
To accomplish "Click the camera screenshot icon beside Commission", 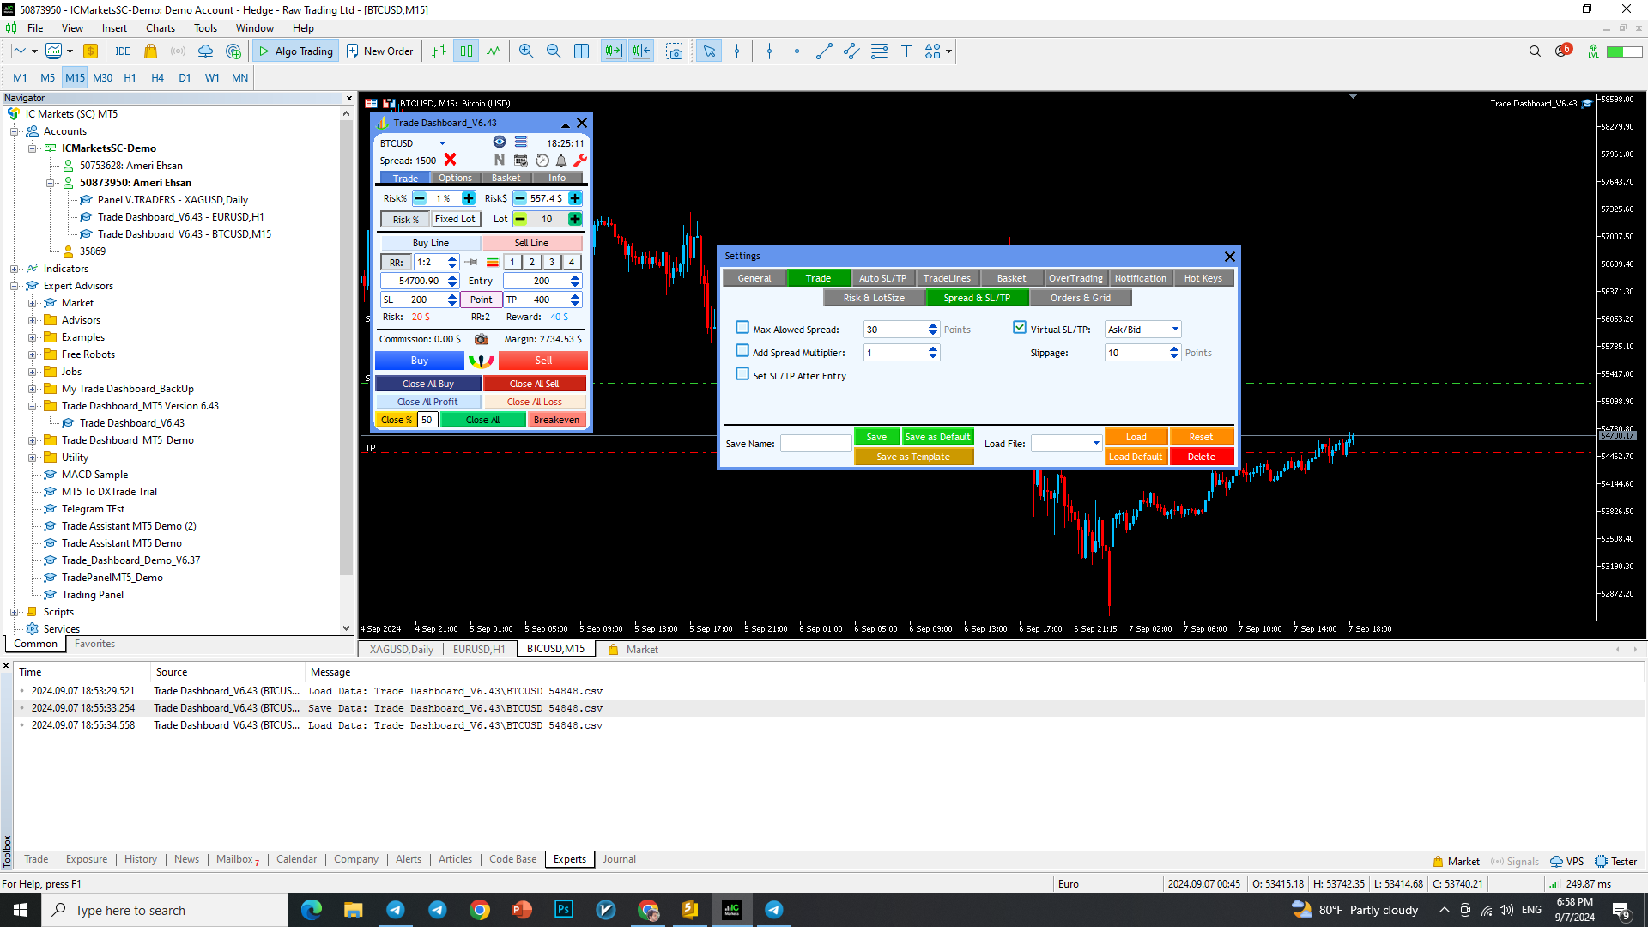I will click(482, 339).
